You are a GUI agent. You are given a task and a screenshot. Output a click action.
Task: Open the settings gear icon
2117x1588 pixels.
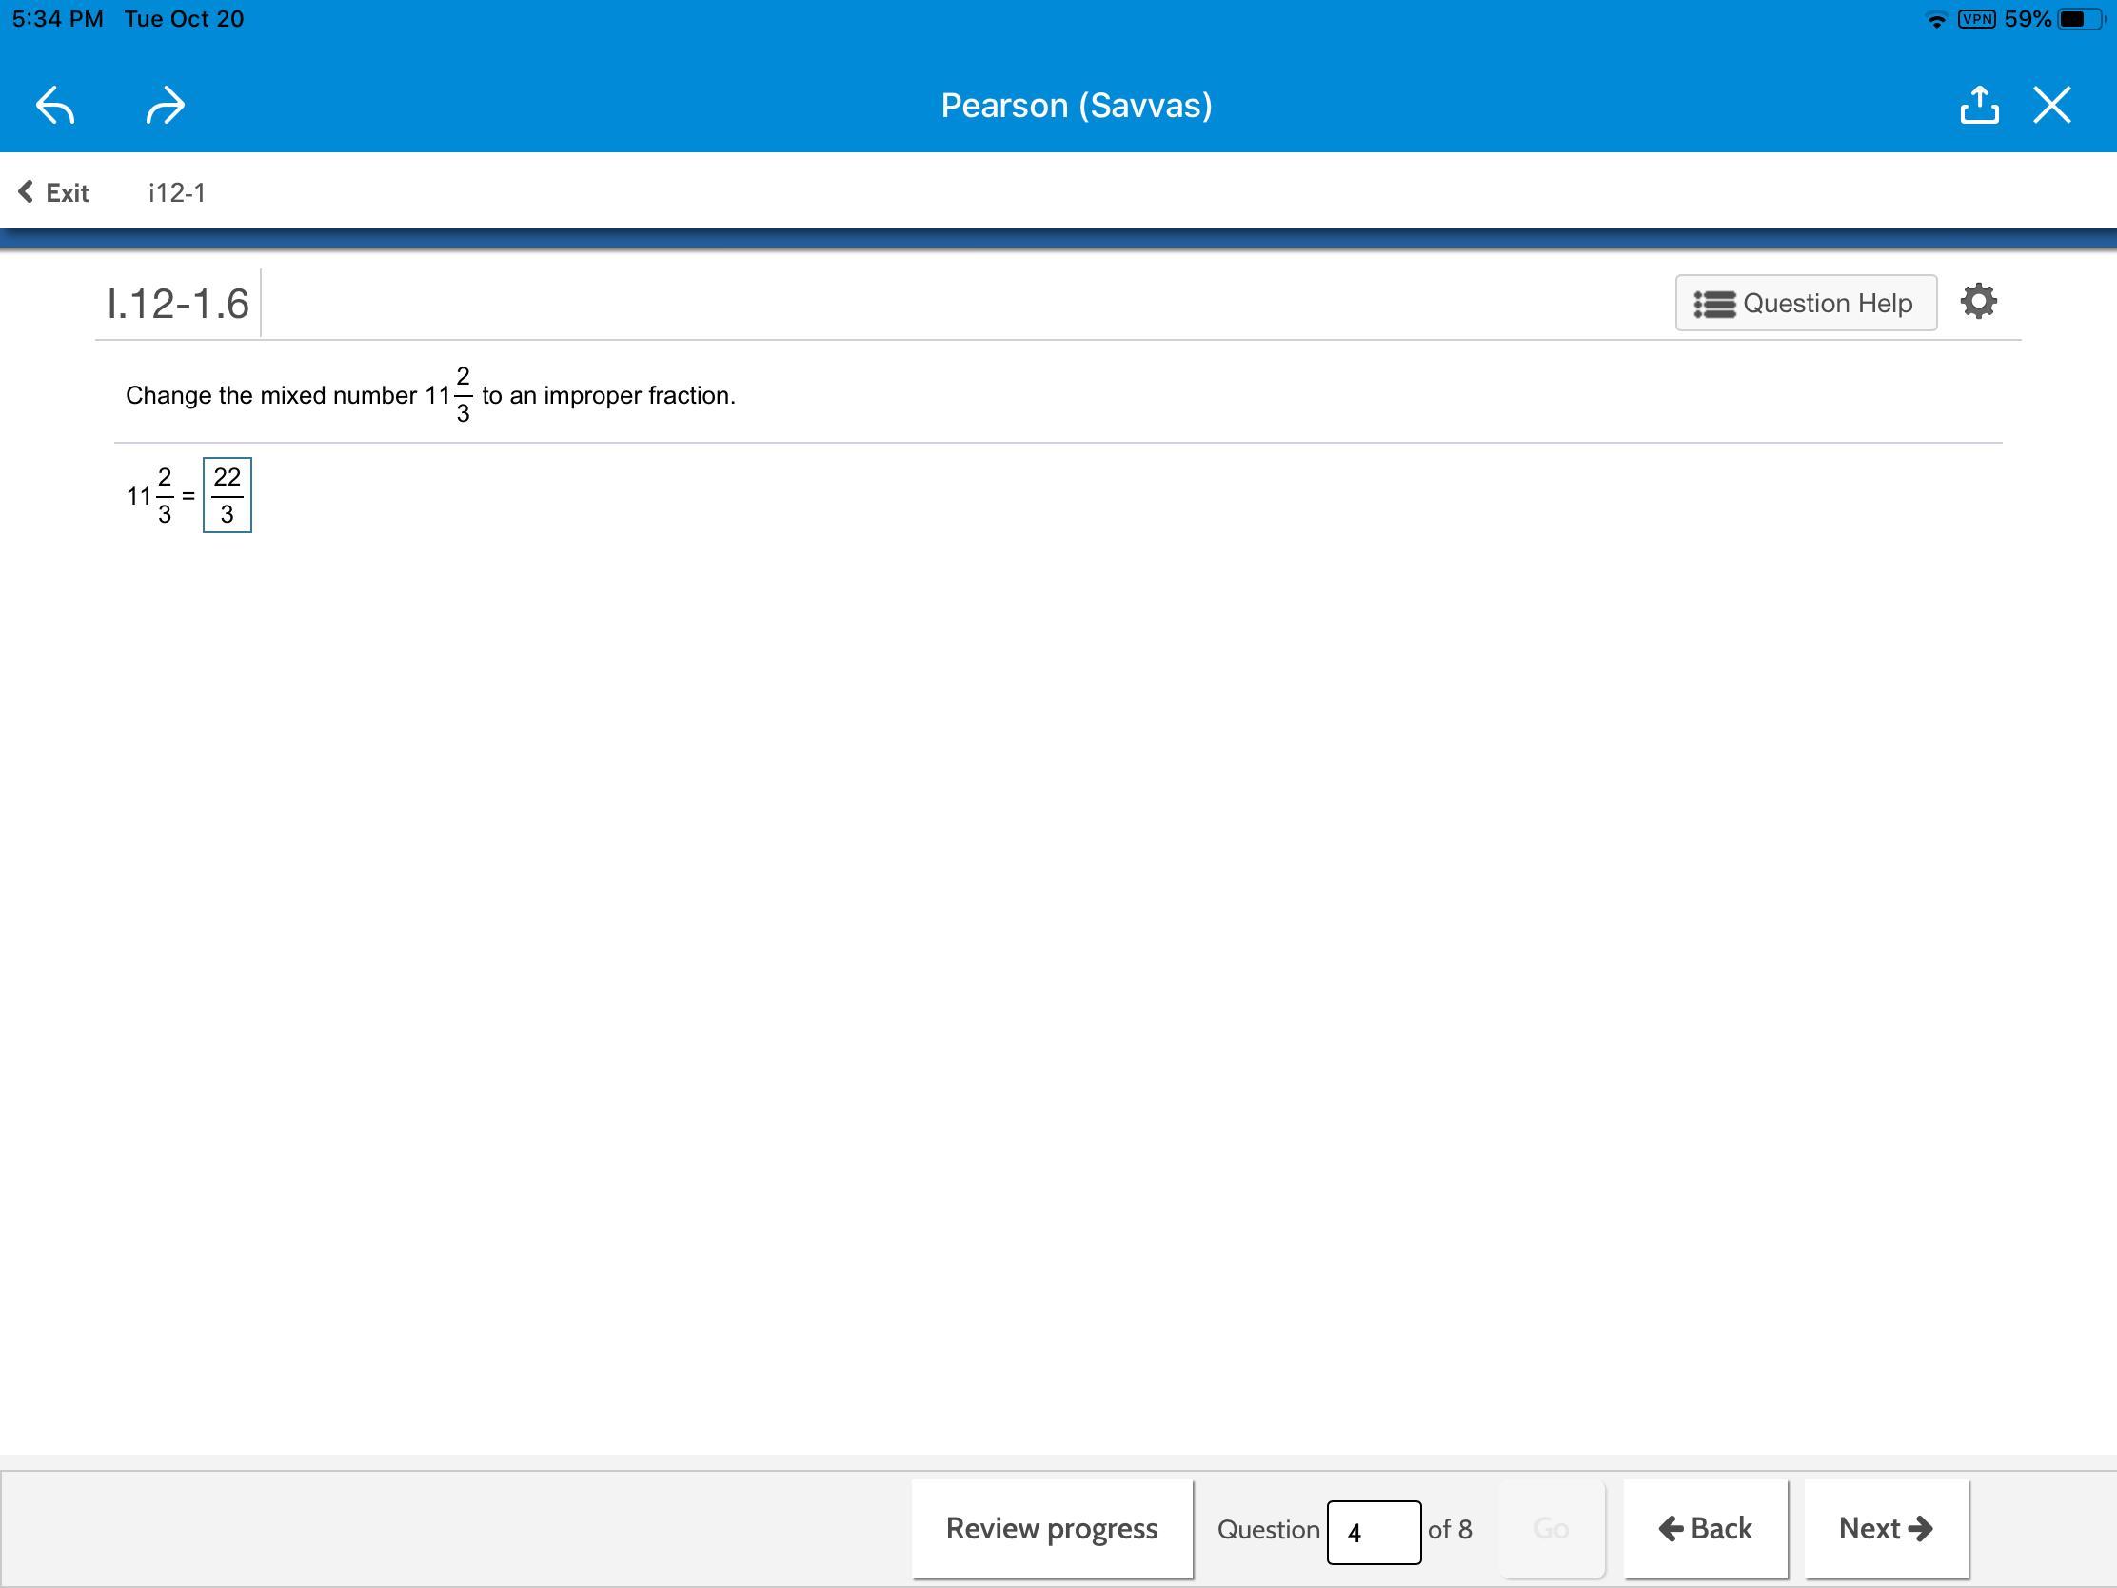pyautogui.click(x=1978, y=302)
